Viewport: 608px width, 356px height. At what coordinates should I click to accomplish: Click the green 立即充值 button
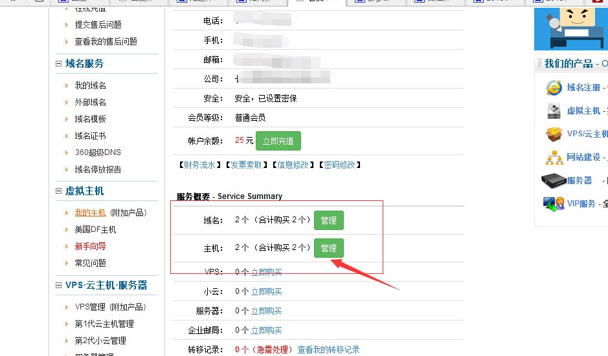[278, 141]
